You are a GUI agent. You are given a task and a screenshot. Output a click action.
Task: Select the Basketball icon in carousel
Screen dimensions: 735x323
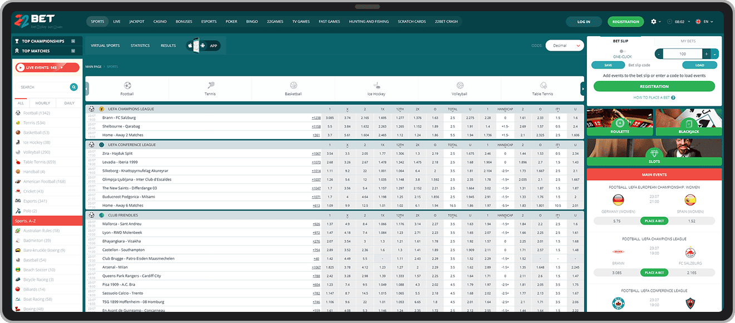[293, 86]
